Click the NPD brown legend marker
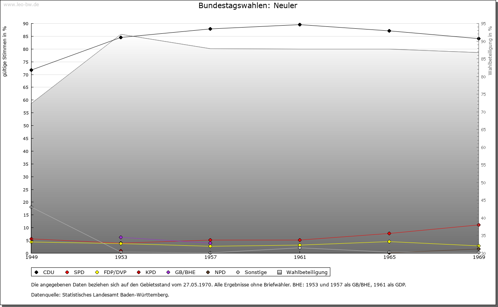Screen dimensions: 498x307 pos(208,272)
